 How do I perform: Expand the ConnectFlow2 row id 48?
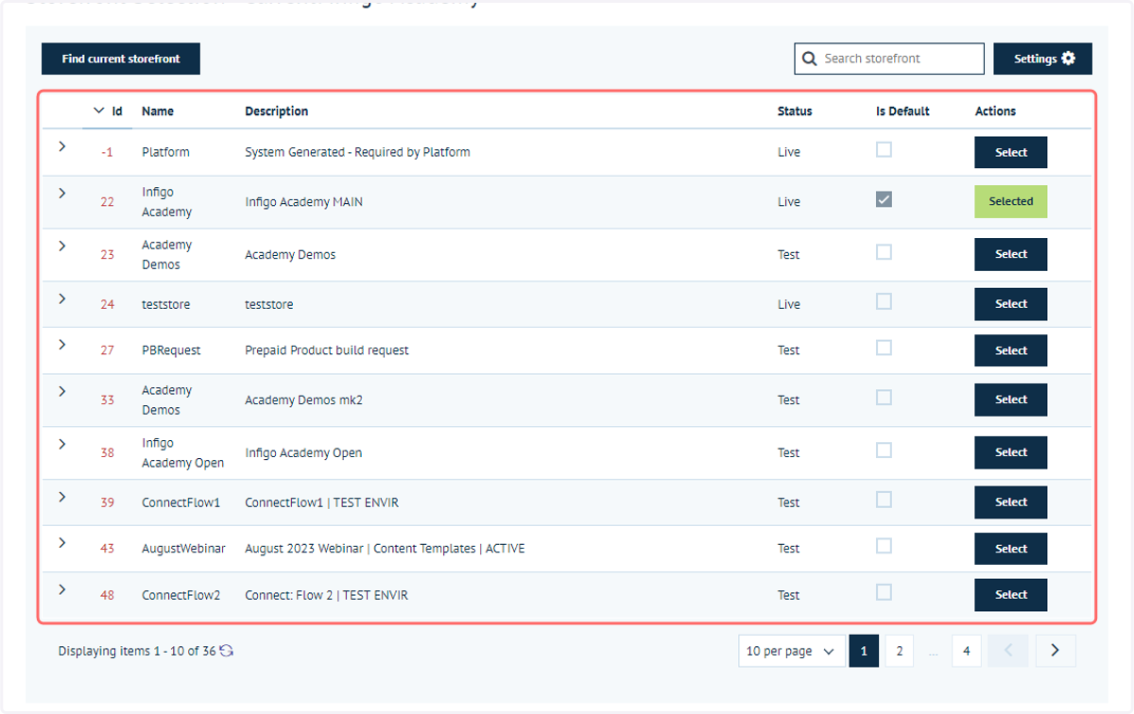(x=61, y=589)
